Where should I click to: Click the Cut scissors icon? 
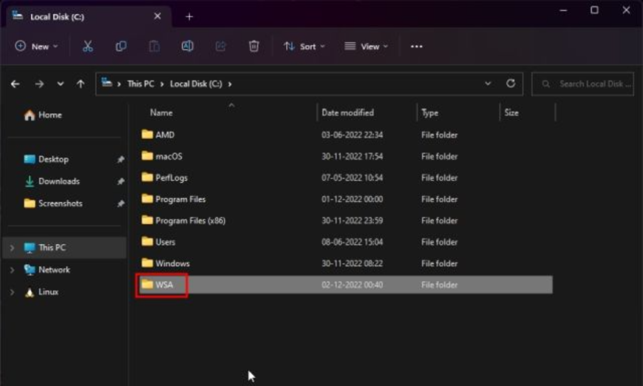click(x=87, y=47)
